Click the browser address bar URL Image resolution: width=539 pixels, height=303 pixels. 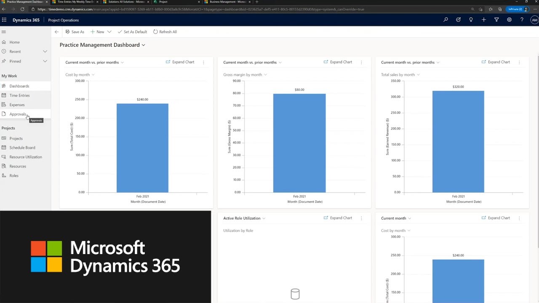point(200,9)
